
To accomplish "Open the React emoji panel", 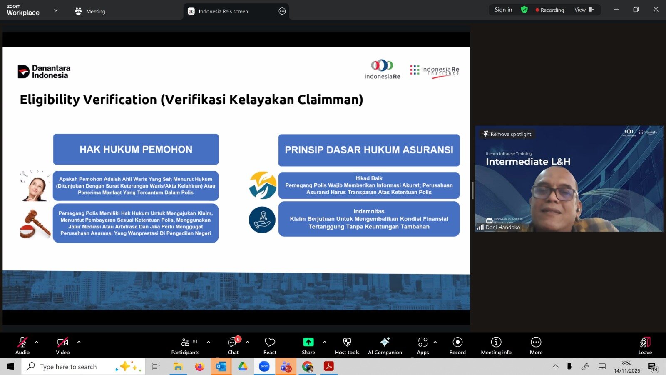I will (x=269, y=345).
